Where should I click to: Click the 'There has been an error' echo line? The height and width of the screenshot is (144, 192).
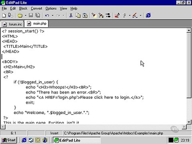63,92
